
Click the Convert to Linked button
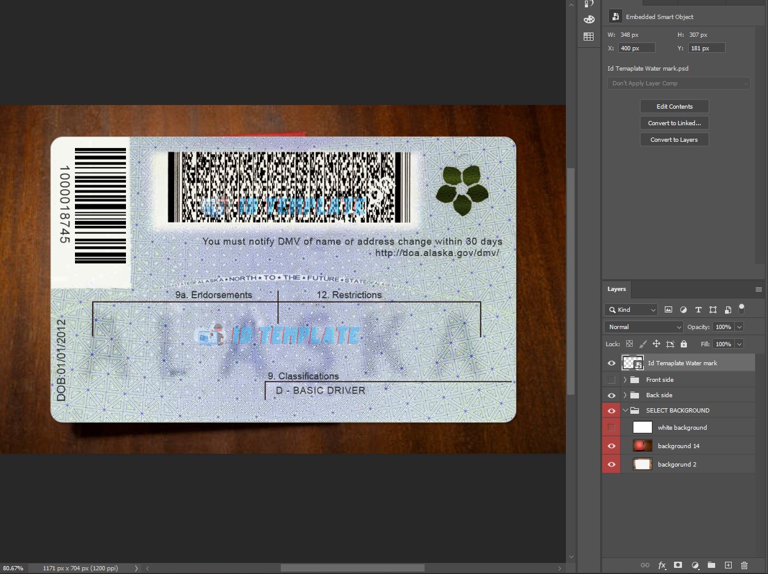[675, 123]
